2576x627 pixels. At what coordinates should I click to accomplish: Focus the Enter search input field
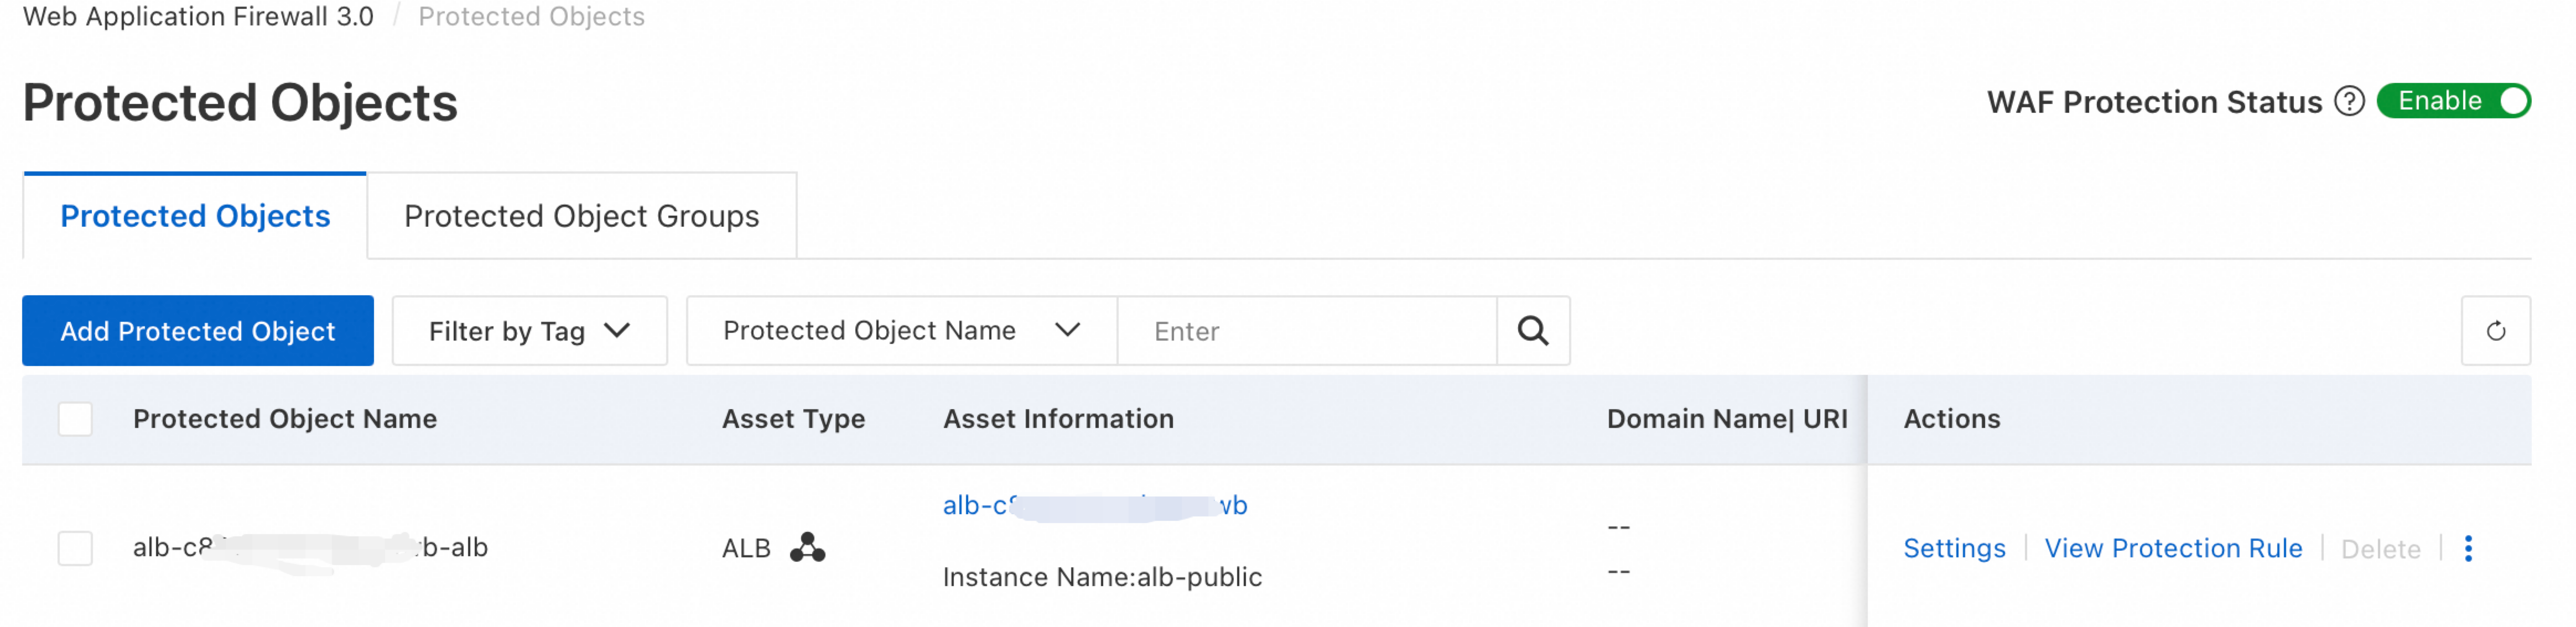tap(1306, 331)
